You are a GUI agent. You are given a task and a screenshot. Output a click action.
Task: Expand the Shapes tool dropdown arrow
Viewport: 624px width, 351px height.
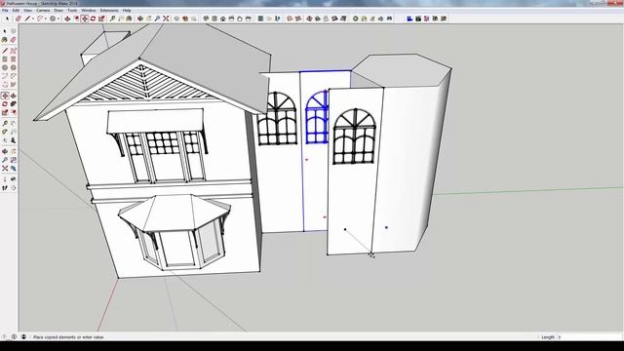click(x=58, y=19)
